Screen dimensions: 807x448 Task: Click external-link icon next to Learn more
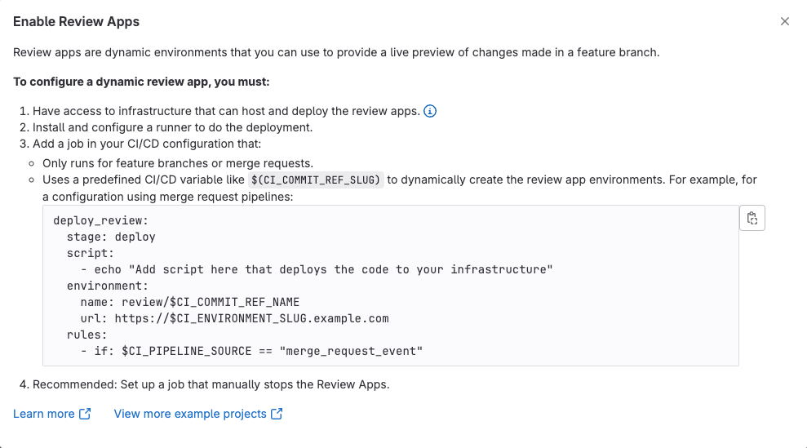84,414
